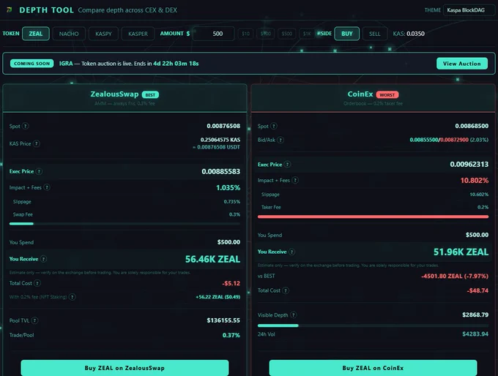The width and height of the screenshot is (498, 376).
Task: Open the Kaspa BlockDAG theme dropdown
Action: [469, 10]
